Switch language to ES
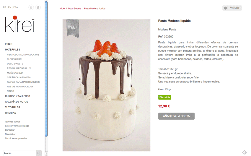Viewport: 251px width, 156px height. [4, 7]
